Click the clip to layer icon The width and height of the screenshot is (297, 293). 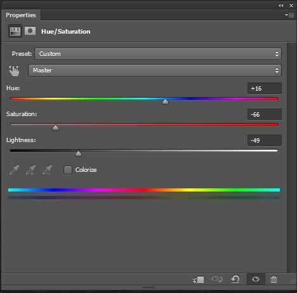coord(198,280)
